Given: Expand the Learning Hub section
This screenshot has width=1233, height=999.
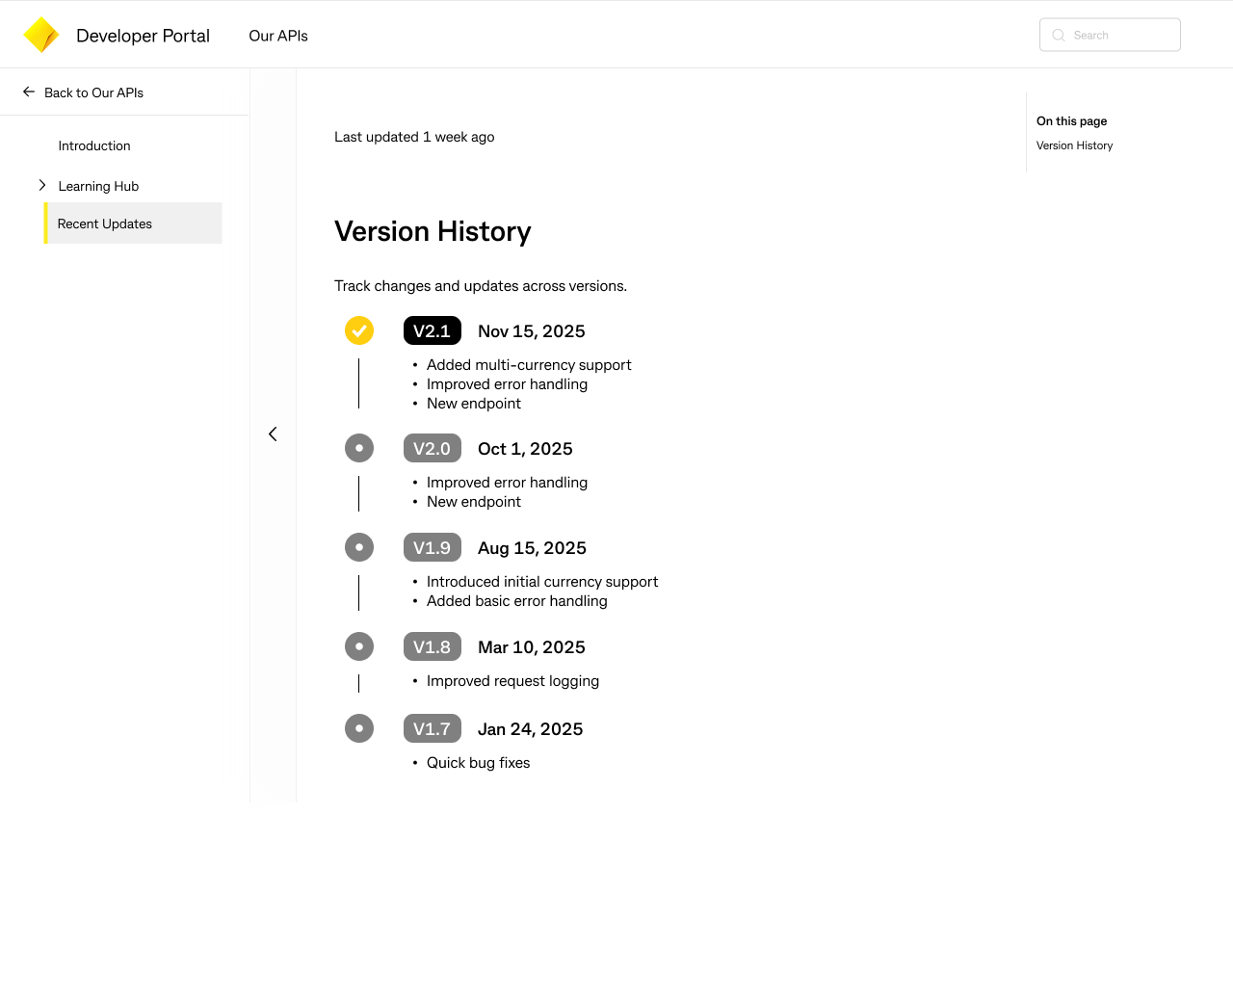Looking at the screenshot, I should [42, 185].
